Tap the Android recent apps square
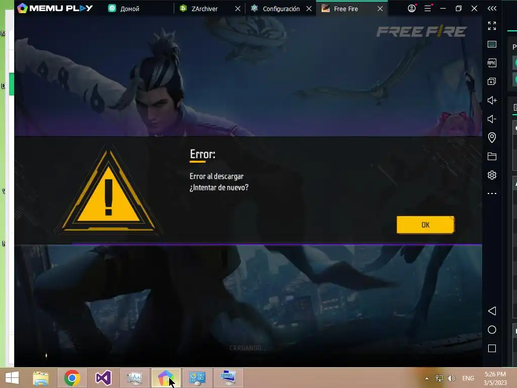This screenshot has height=388, width=517. pyautogui.click(x=492, y=349)
